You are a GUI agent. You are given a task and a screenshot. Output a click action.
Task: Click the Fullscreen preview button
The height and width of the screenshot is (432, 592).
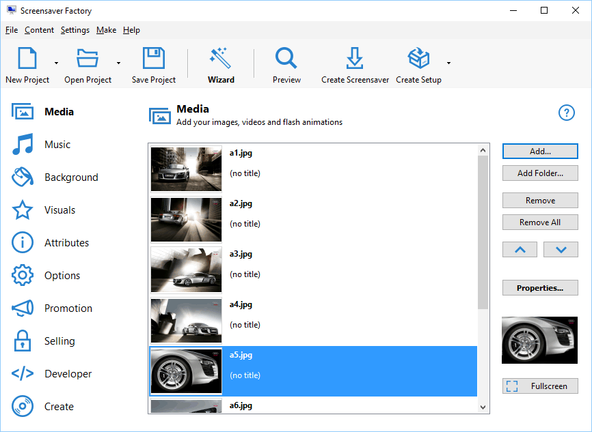(540, 386)
